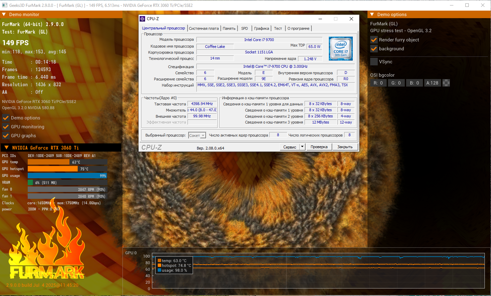Click the instruction set MMX, SSE list

point(276,87)
